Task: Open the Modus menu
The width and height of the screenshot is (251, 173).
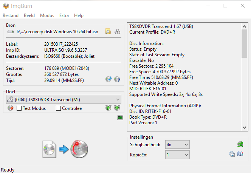Action: pos(47,15)
